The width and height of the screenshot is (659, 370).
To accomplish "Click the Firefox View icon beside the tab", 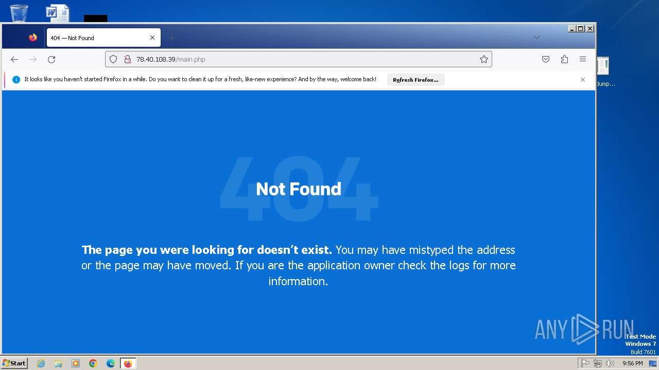I will 33,38.
